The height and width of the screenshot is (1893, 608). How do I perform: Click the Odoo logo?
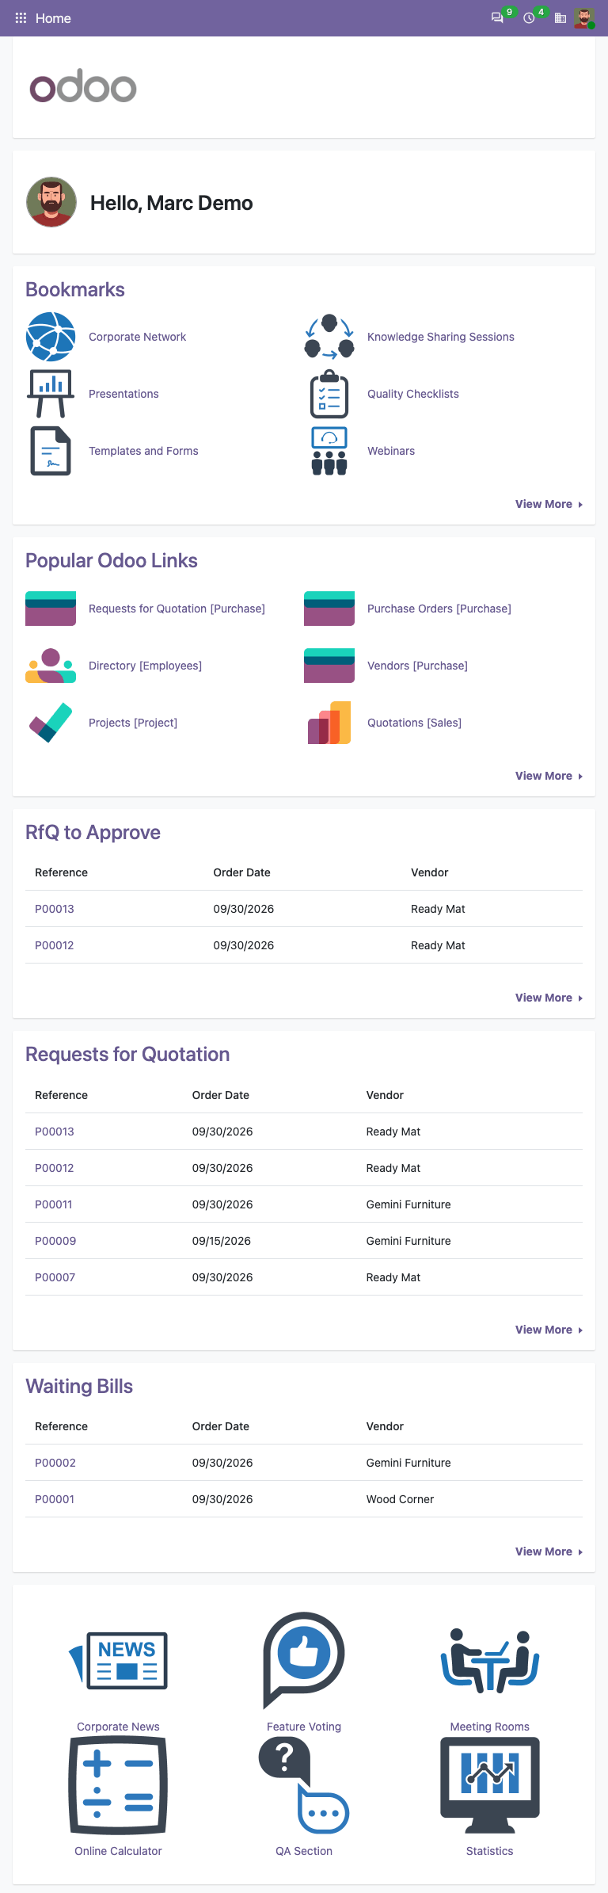pos(83,86)
